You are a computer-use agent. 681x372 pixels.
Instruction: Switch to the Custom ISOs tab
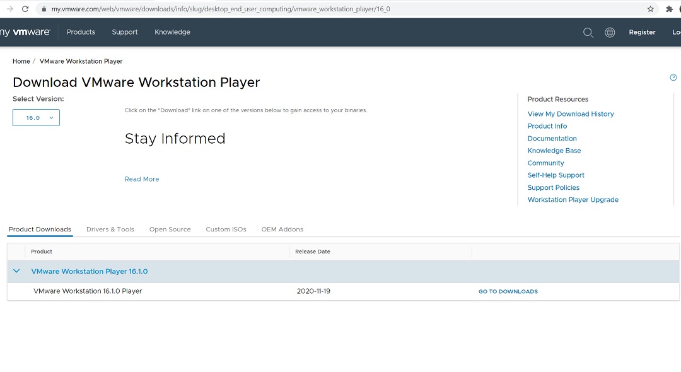click(226, 230)
